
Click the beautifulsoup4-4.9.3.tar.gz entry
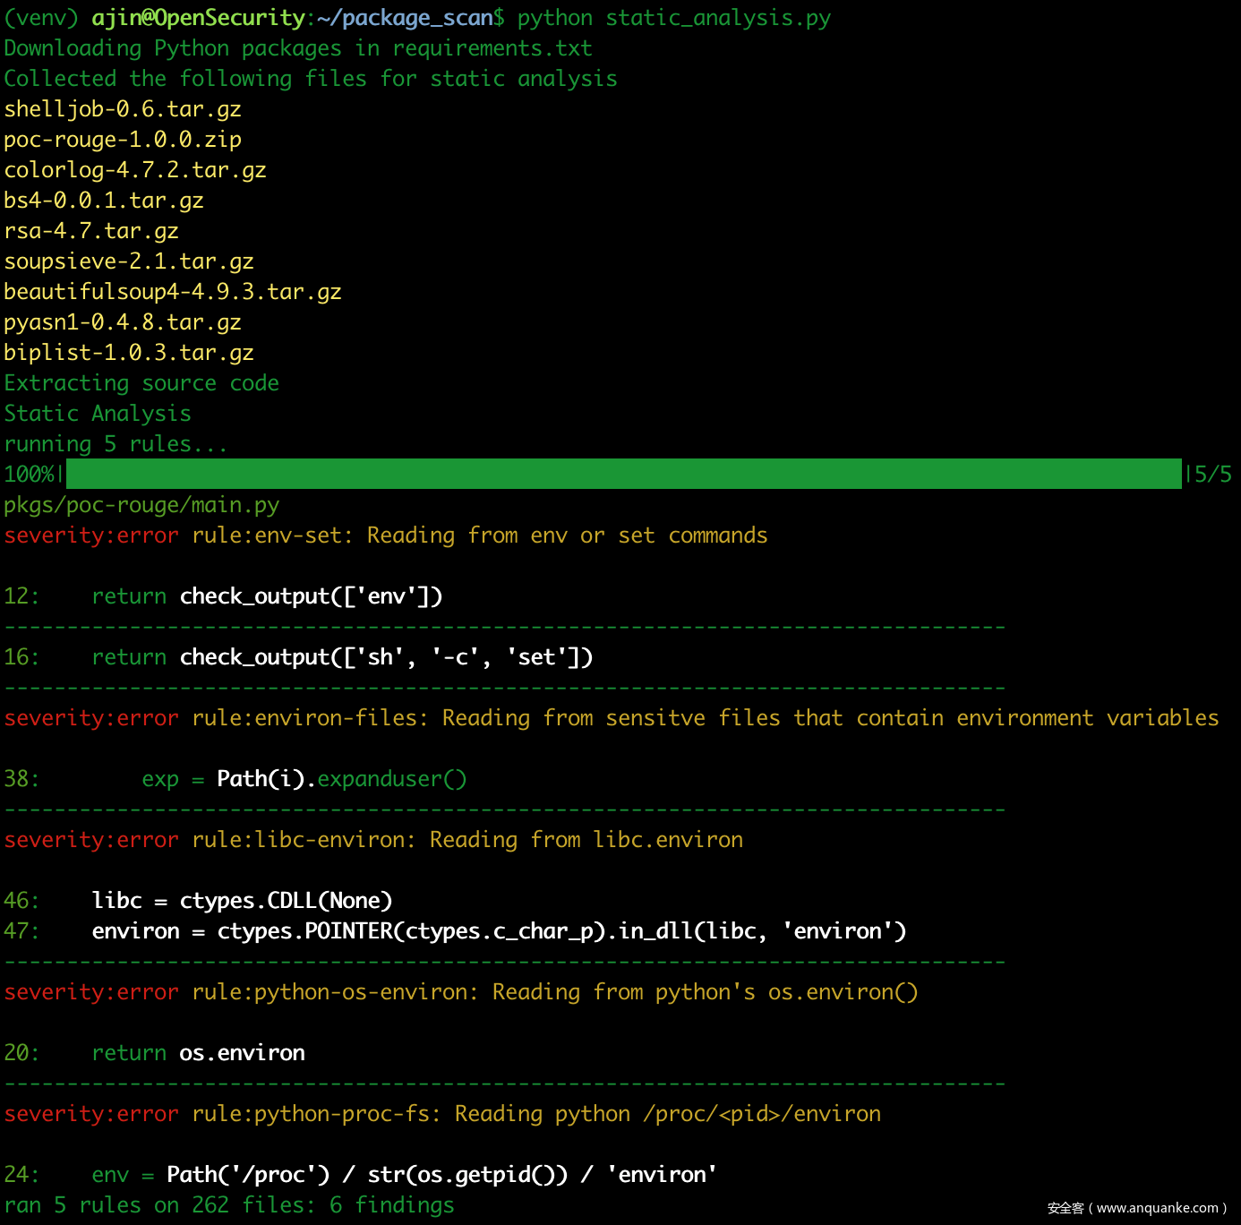(173, 292)
